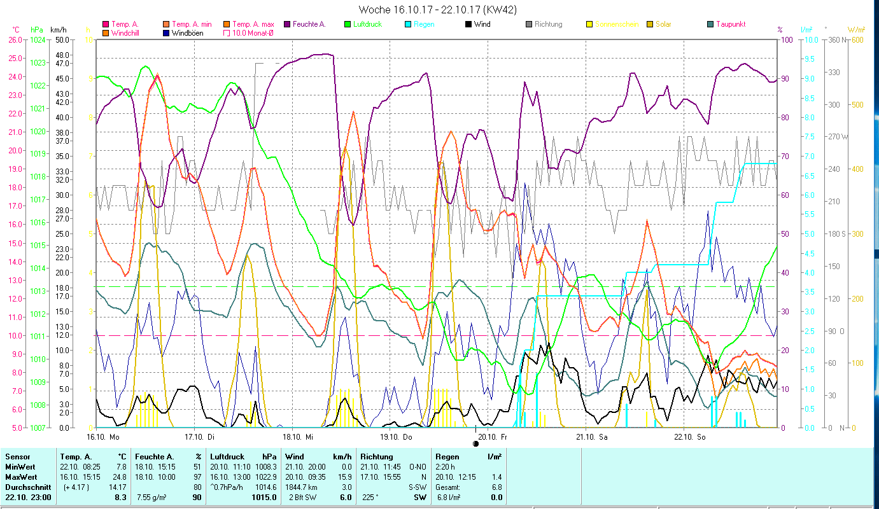Select the '17.10. Di' day label

tap(199, 436)
